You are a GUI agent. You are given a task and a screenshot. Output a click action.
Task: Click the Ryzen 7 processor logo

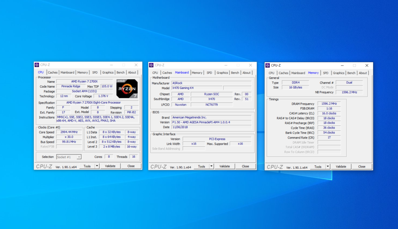pyautogui.click(x=126, y=88)
